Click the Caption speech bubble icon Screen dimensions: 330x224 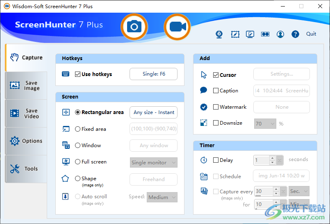pos(203,90)
